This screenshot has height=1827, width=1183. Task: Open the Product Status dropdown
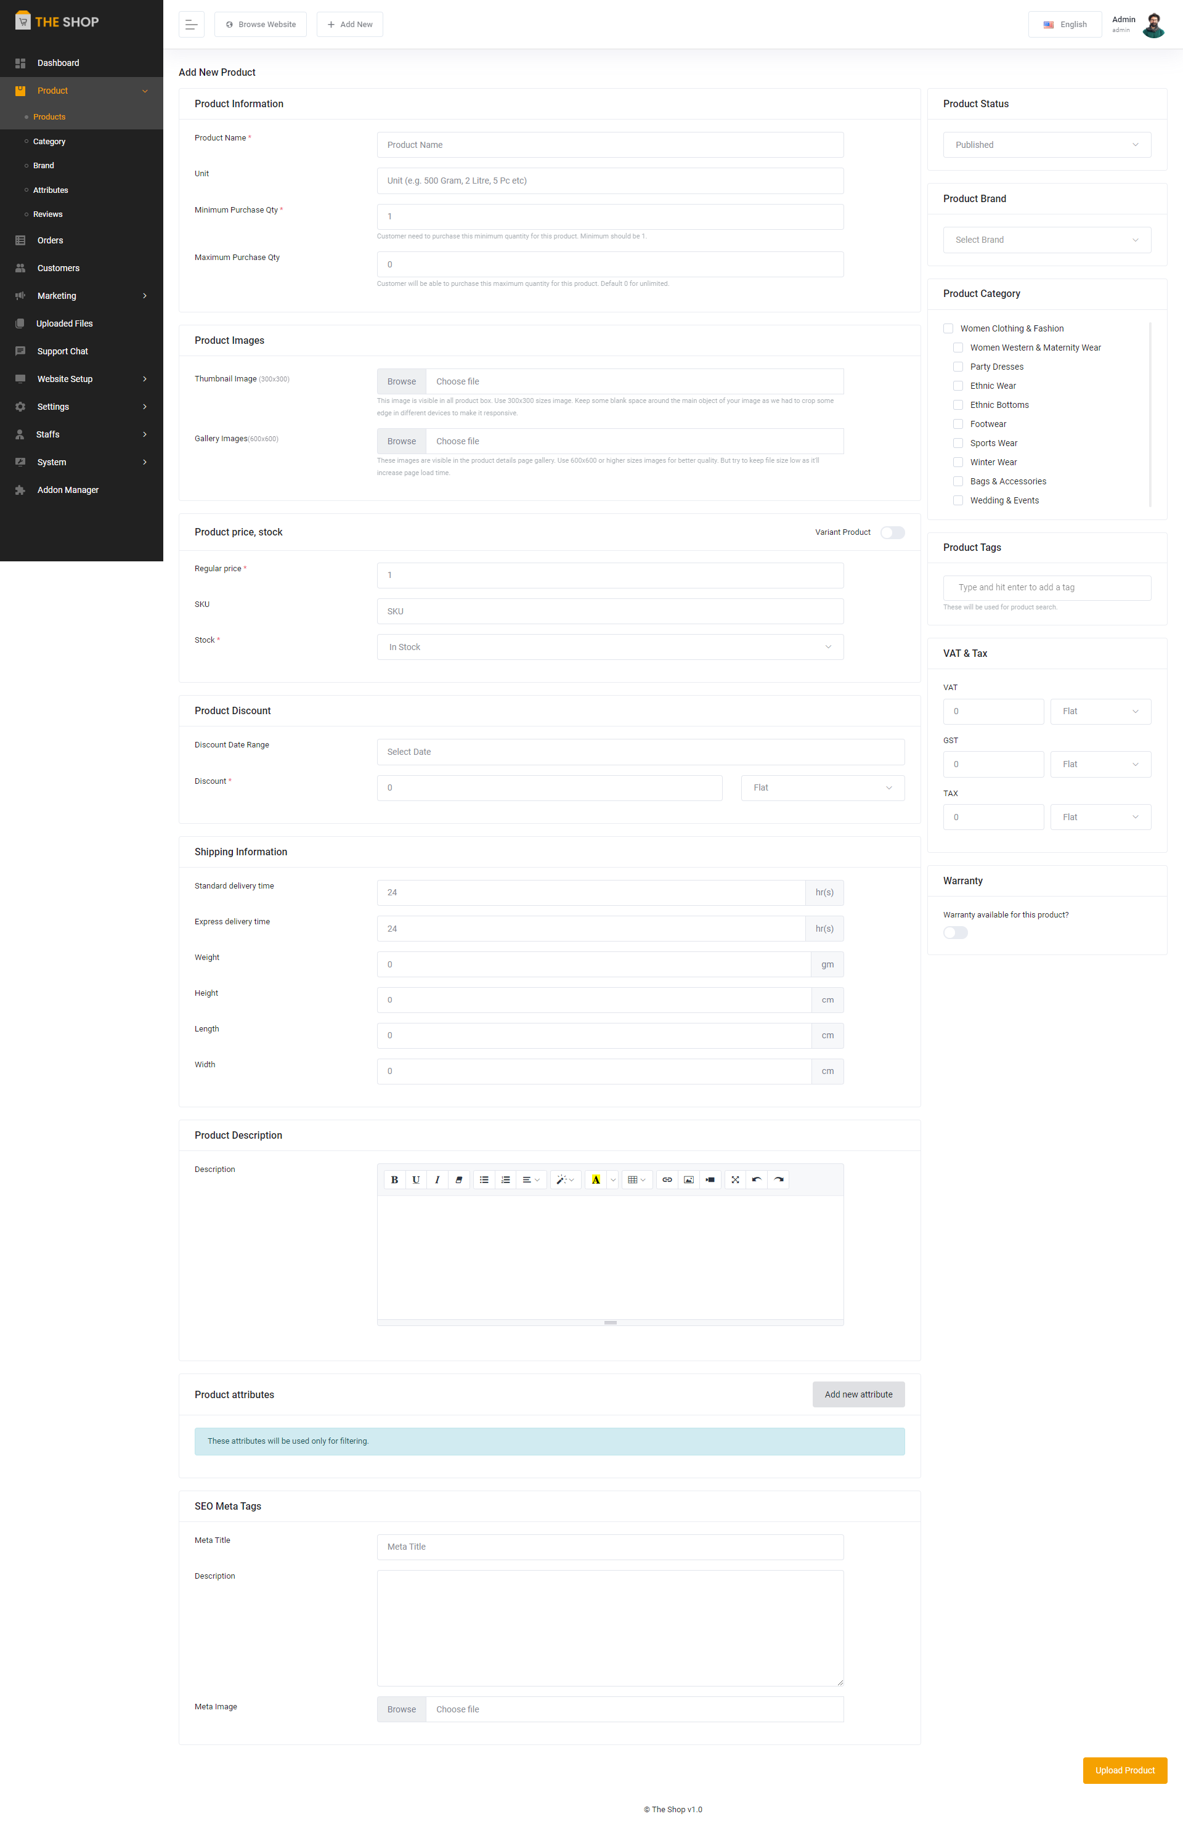pyautogui.click(x=1046, y=145)
